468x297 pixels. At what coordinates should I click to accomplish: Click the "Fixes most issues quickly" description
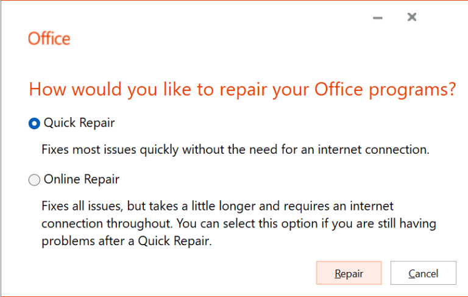(110, 149)
